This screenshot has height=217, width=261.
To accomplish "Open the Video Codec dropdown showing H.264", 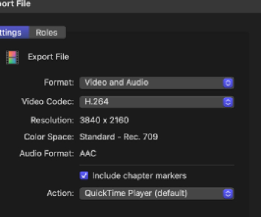I will click(157, 102).
